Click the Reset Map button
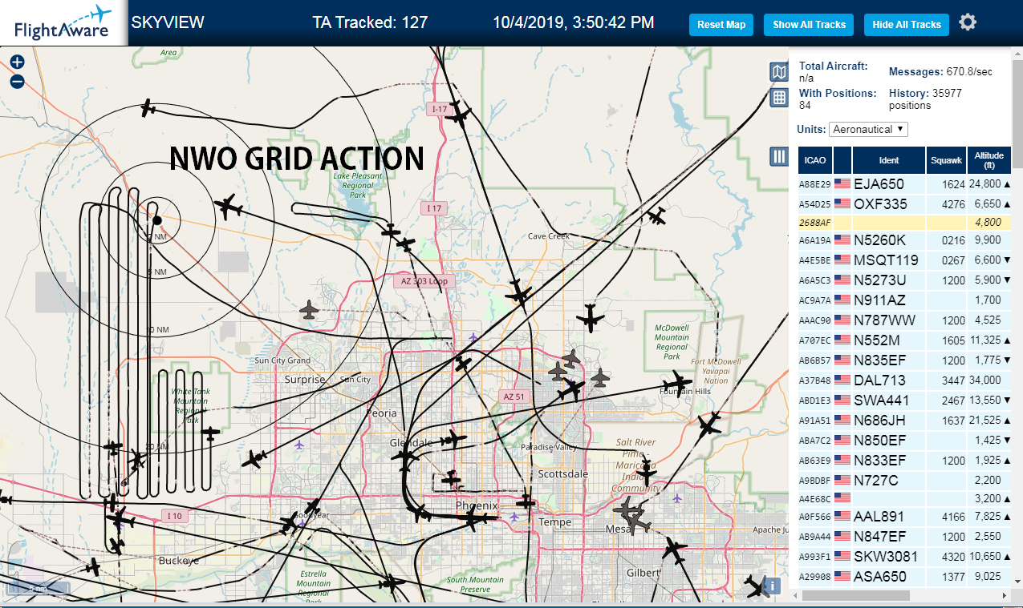Image resolution: width=1023 pixels, height=608 pixels. [x=721, y=25]
